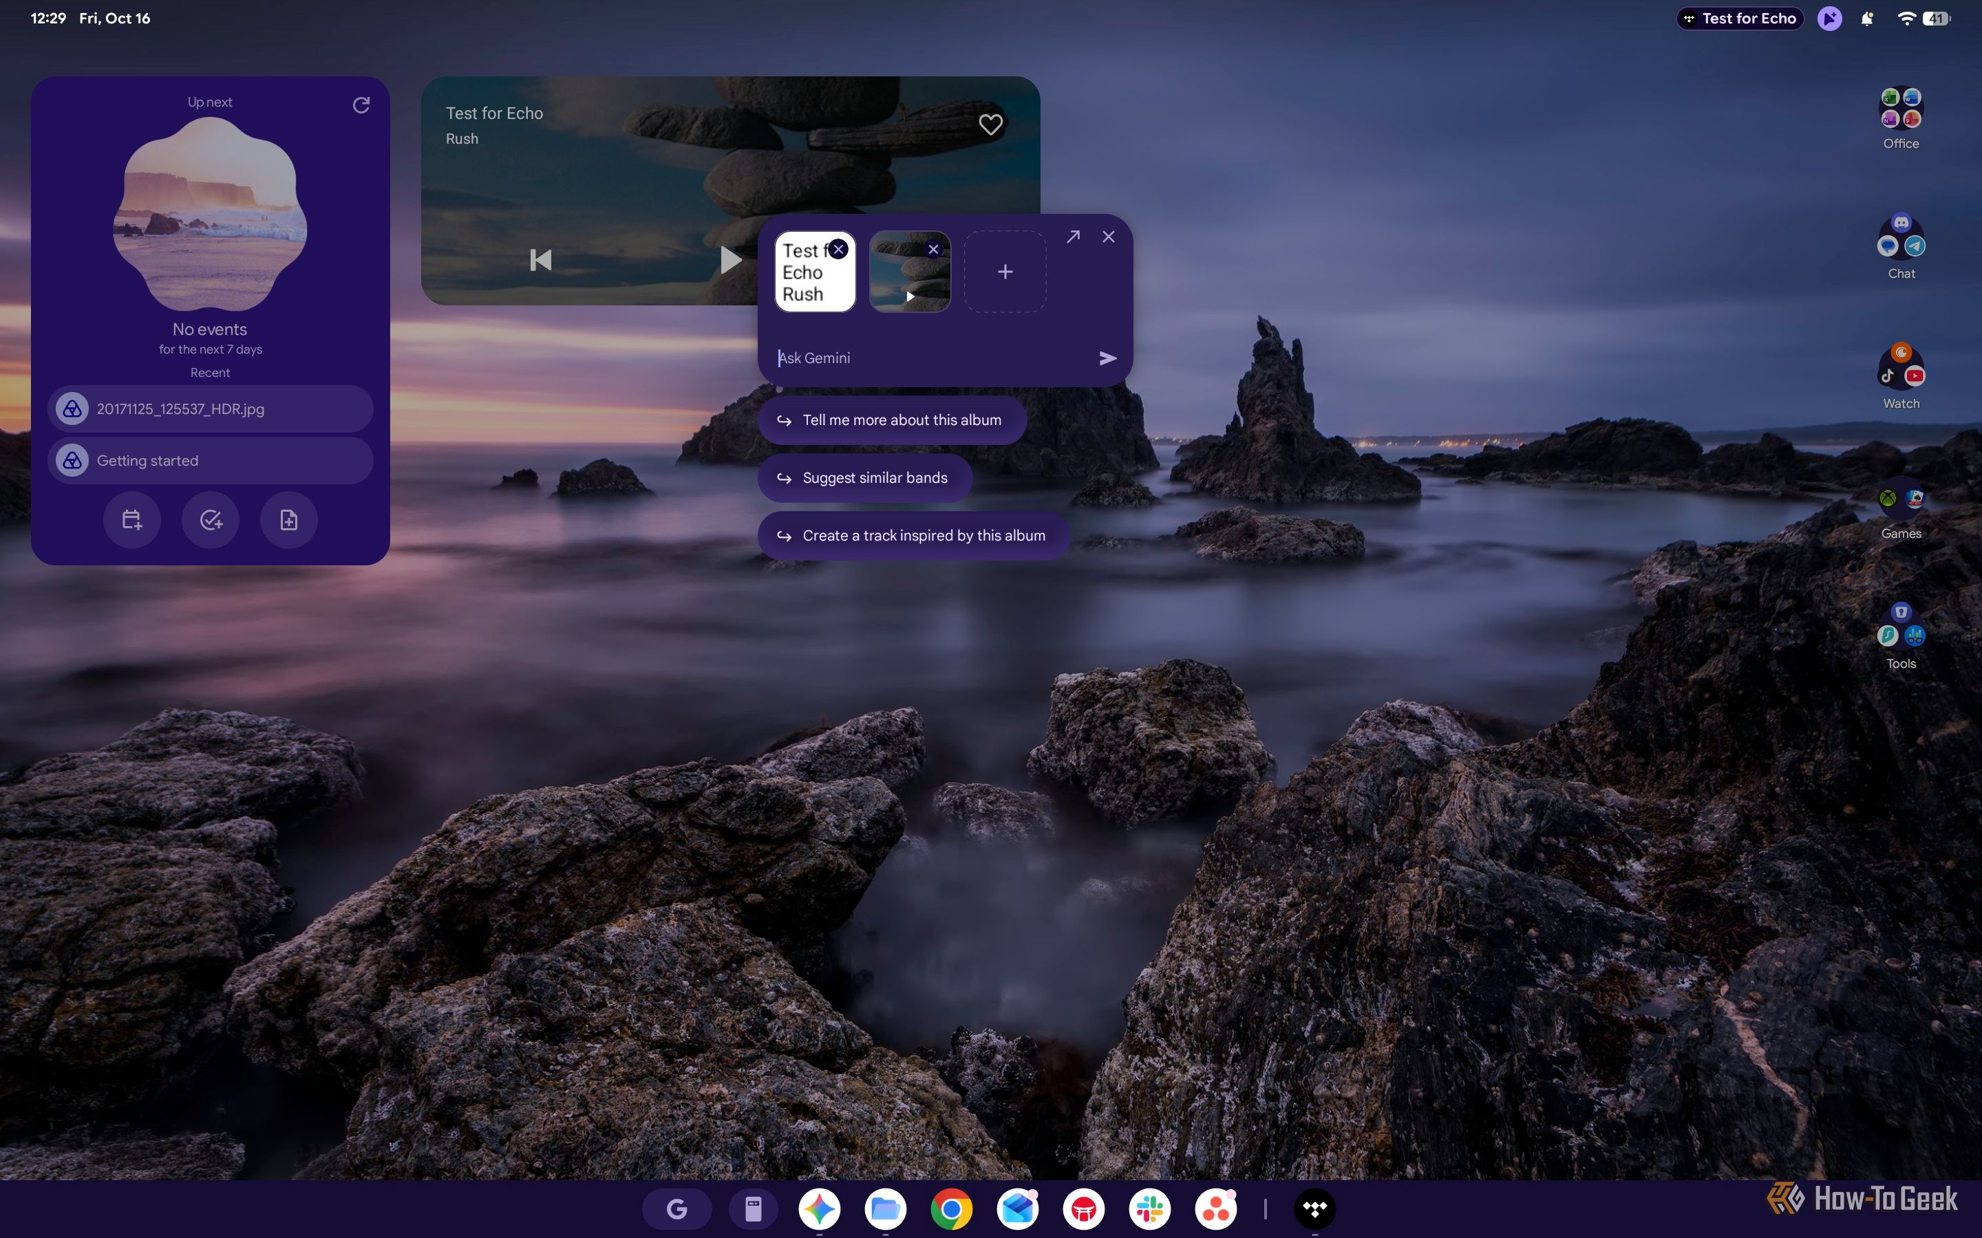1982x1238 pixels.
Task: Open the Games apps folder
Action: [1900, 508]
